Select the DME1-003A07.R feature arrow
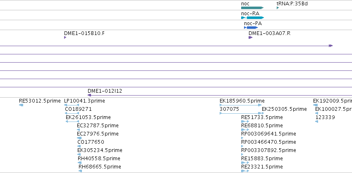The image size is (352, 173). [251, 37]
